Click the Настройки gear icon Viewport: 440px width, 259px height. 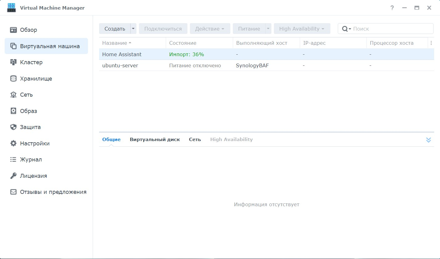13,143
